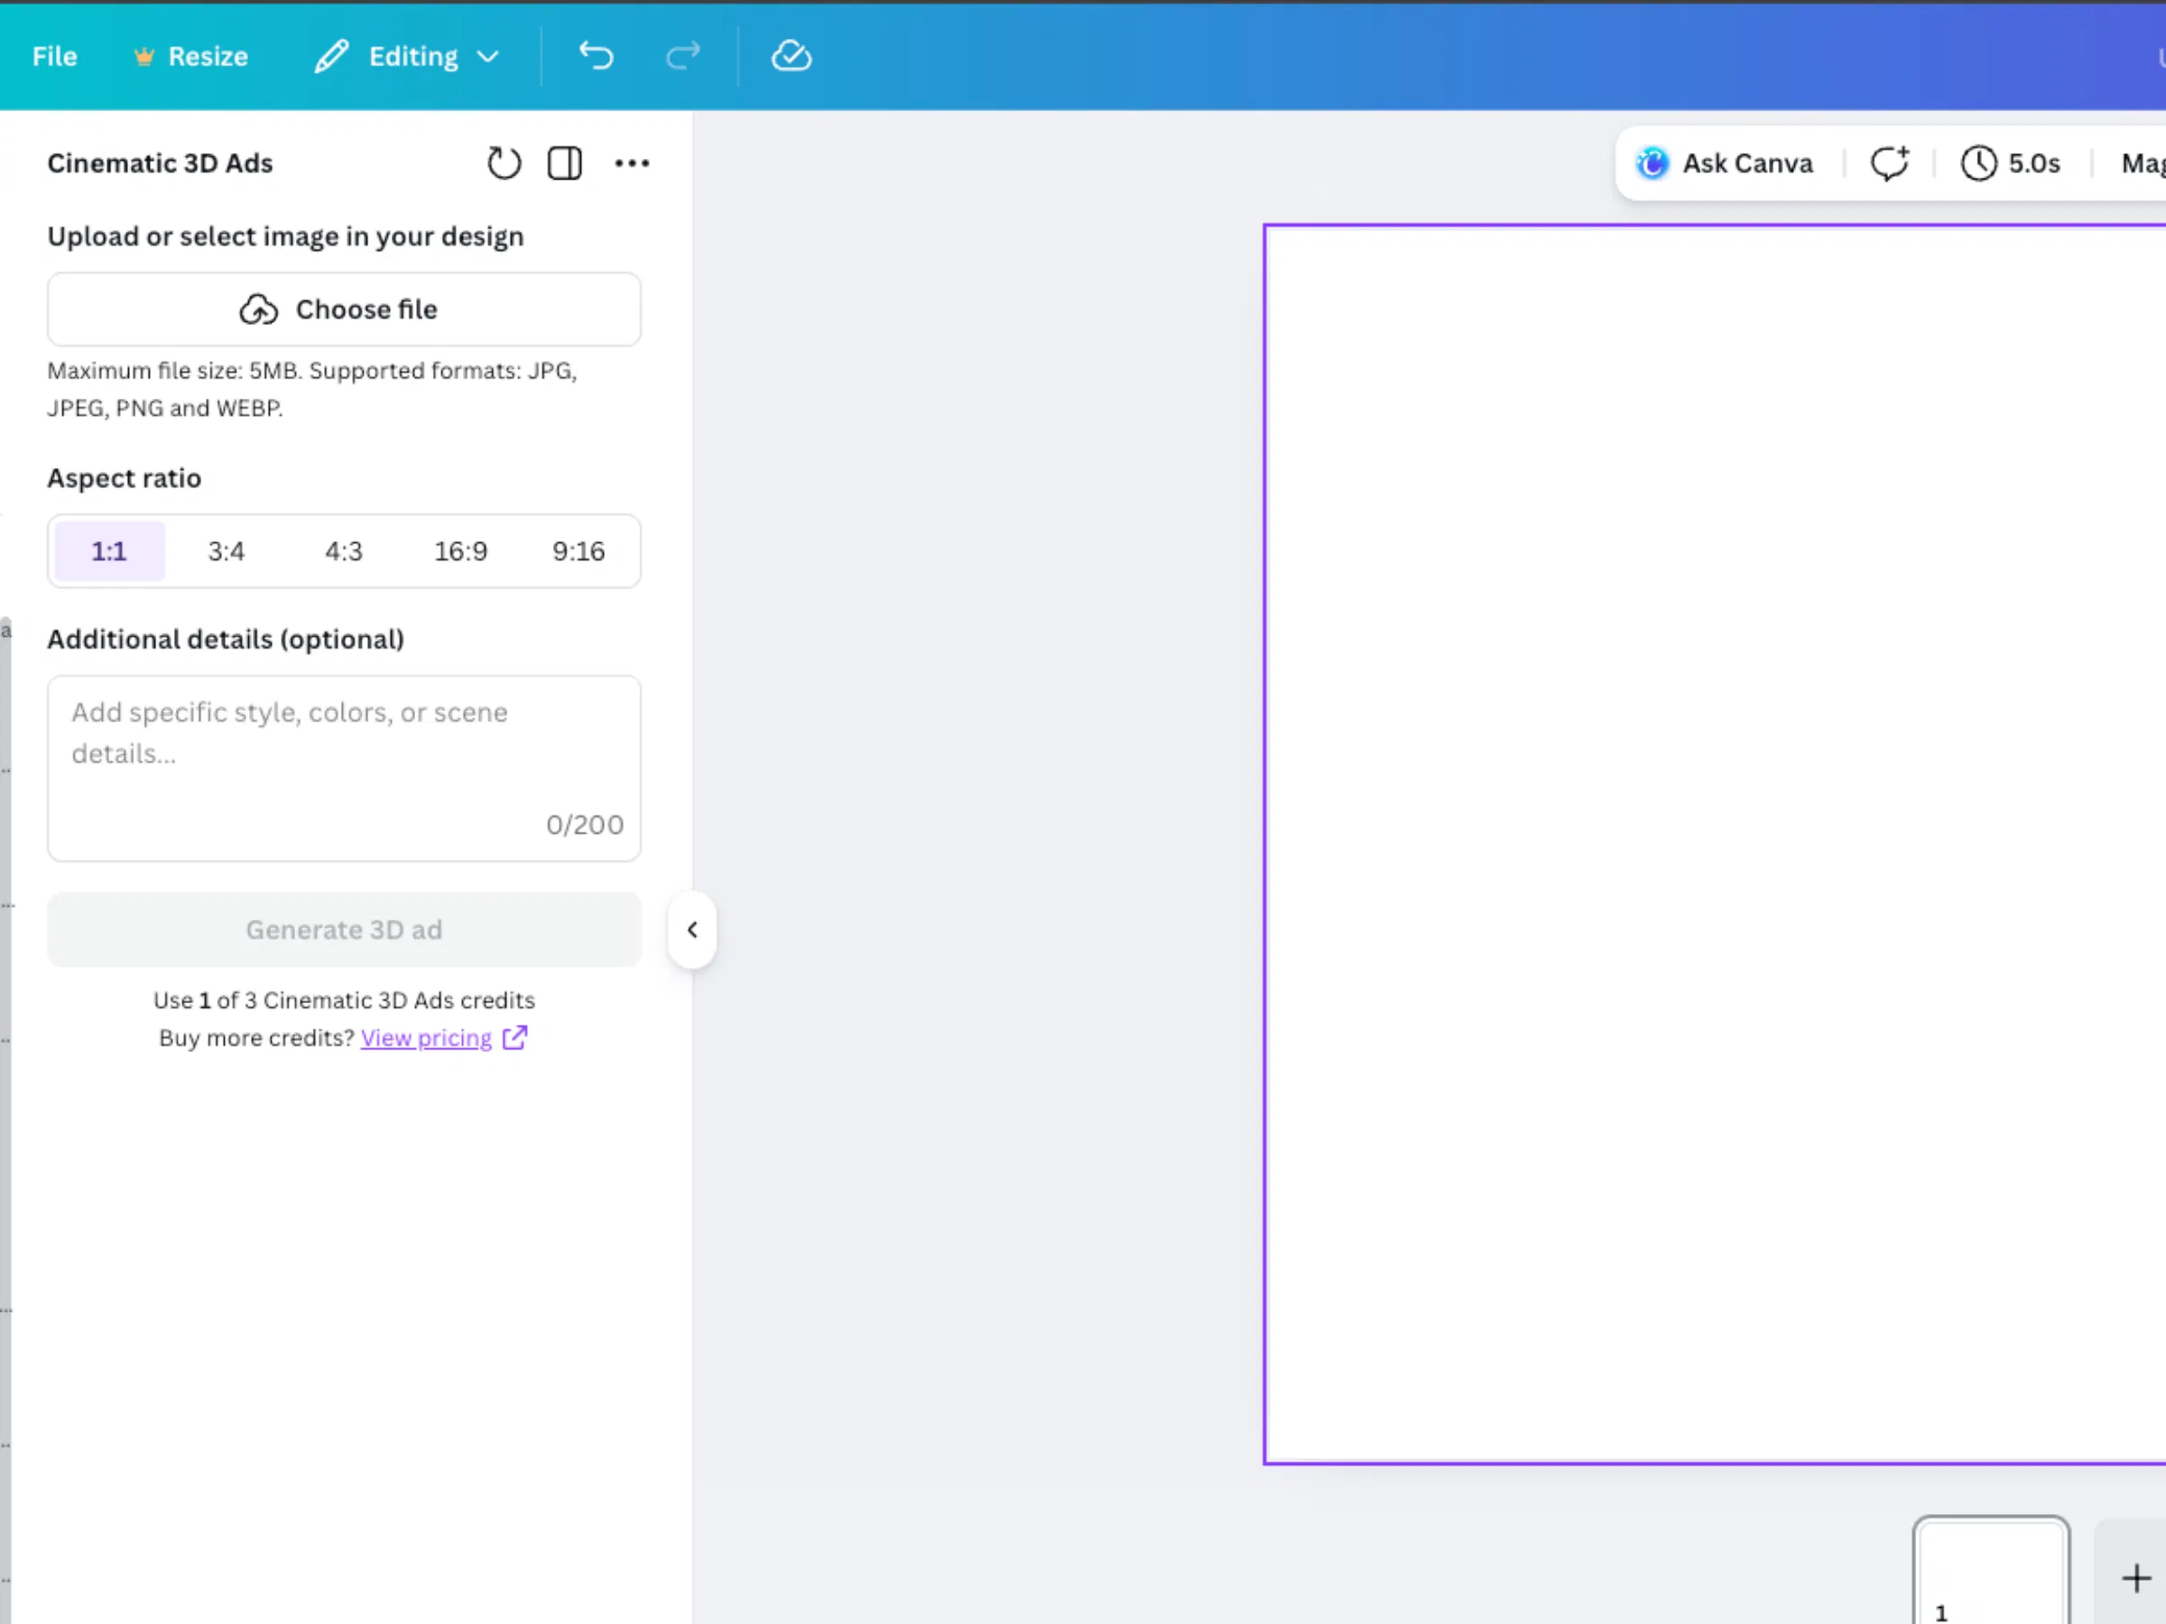Click external link icon beside View pricing

tap(515, 1038)
